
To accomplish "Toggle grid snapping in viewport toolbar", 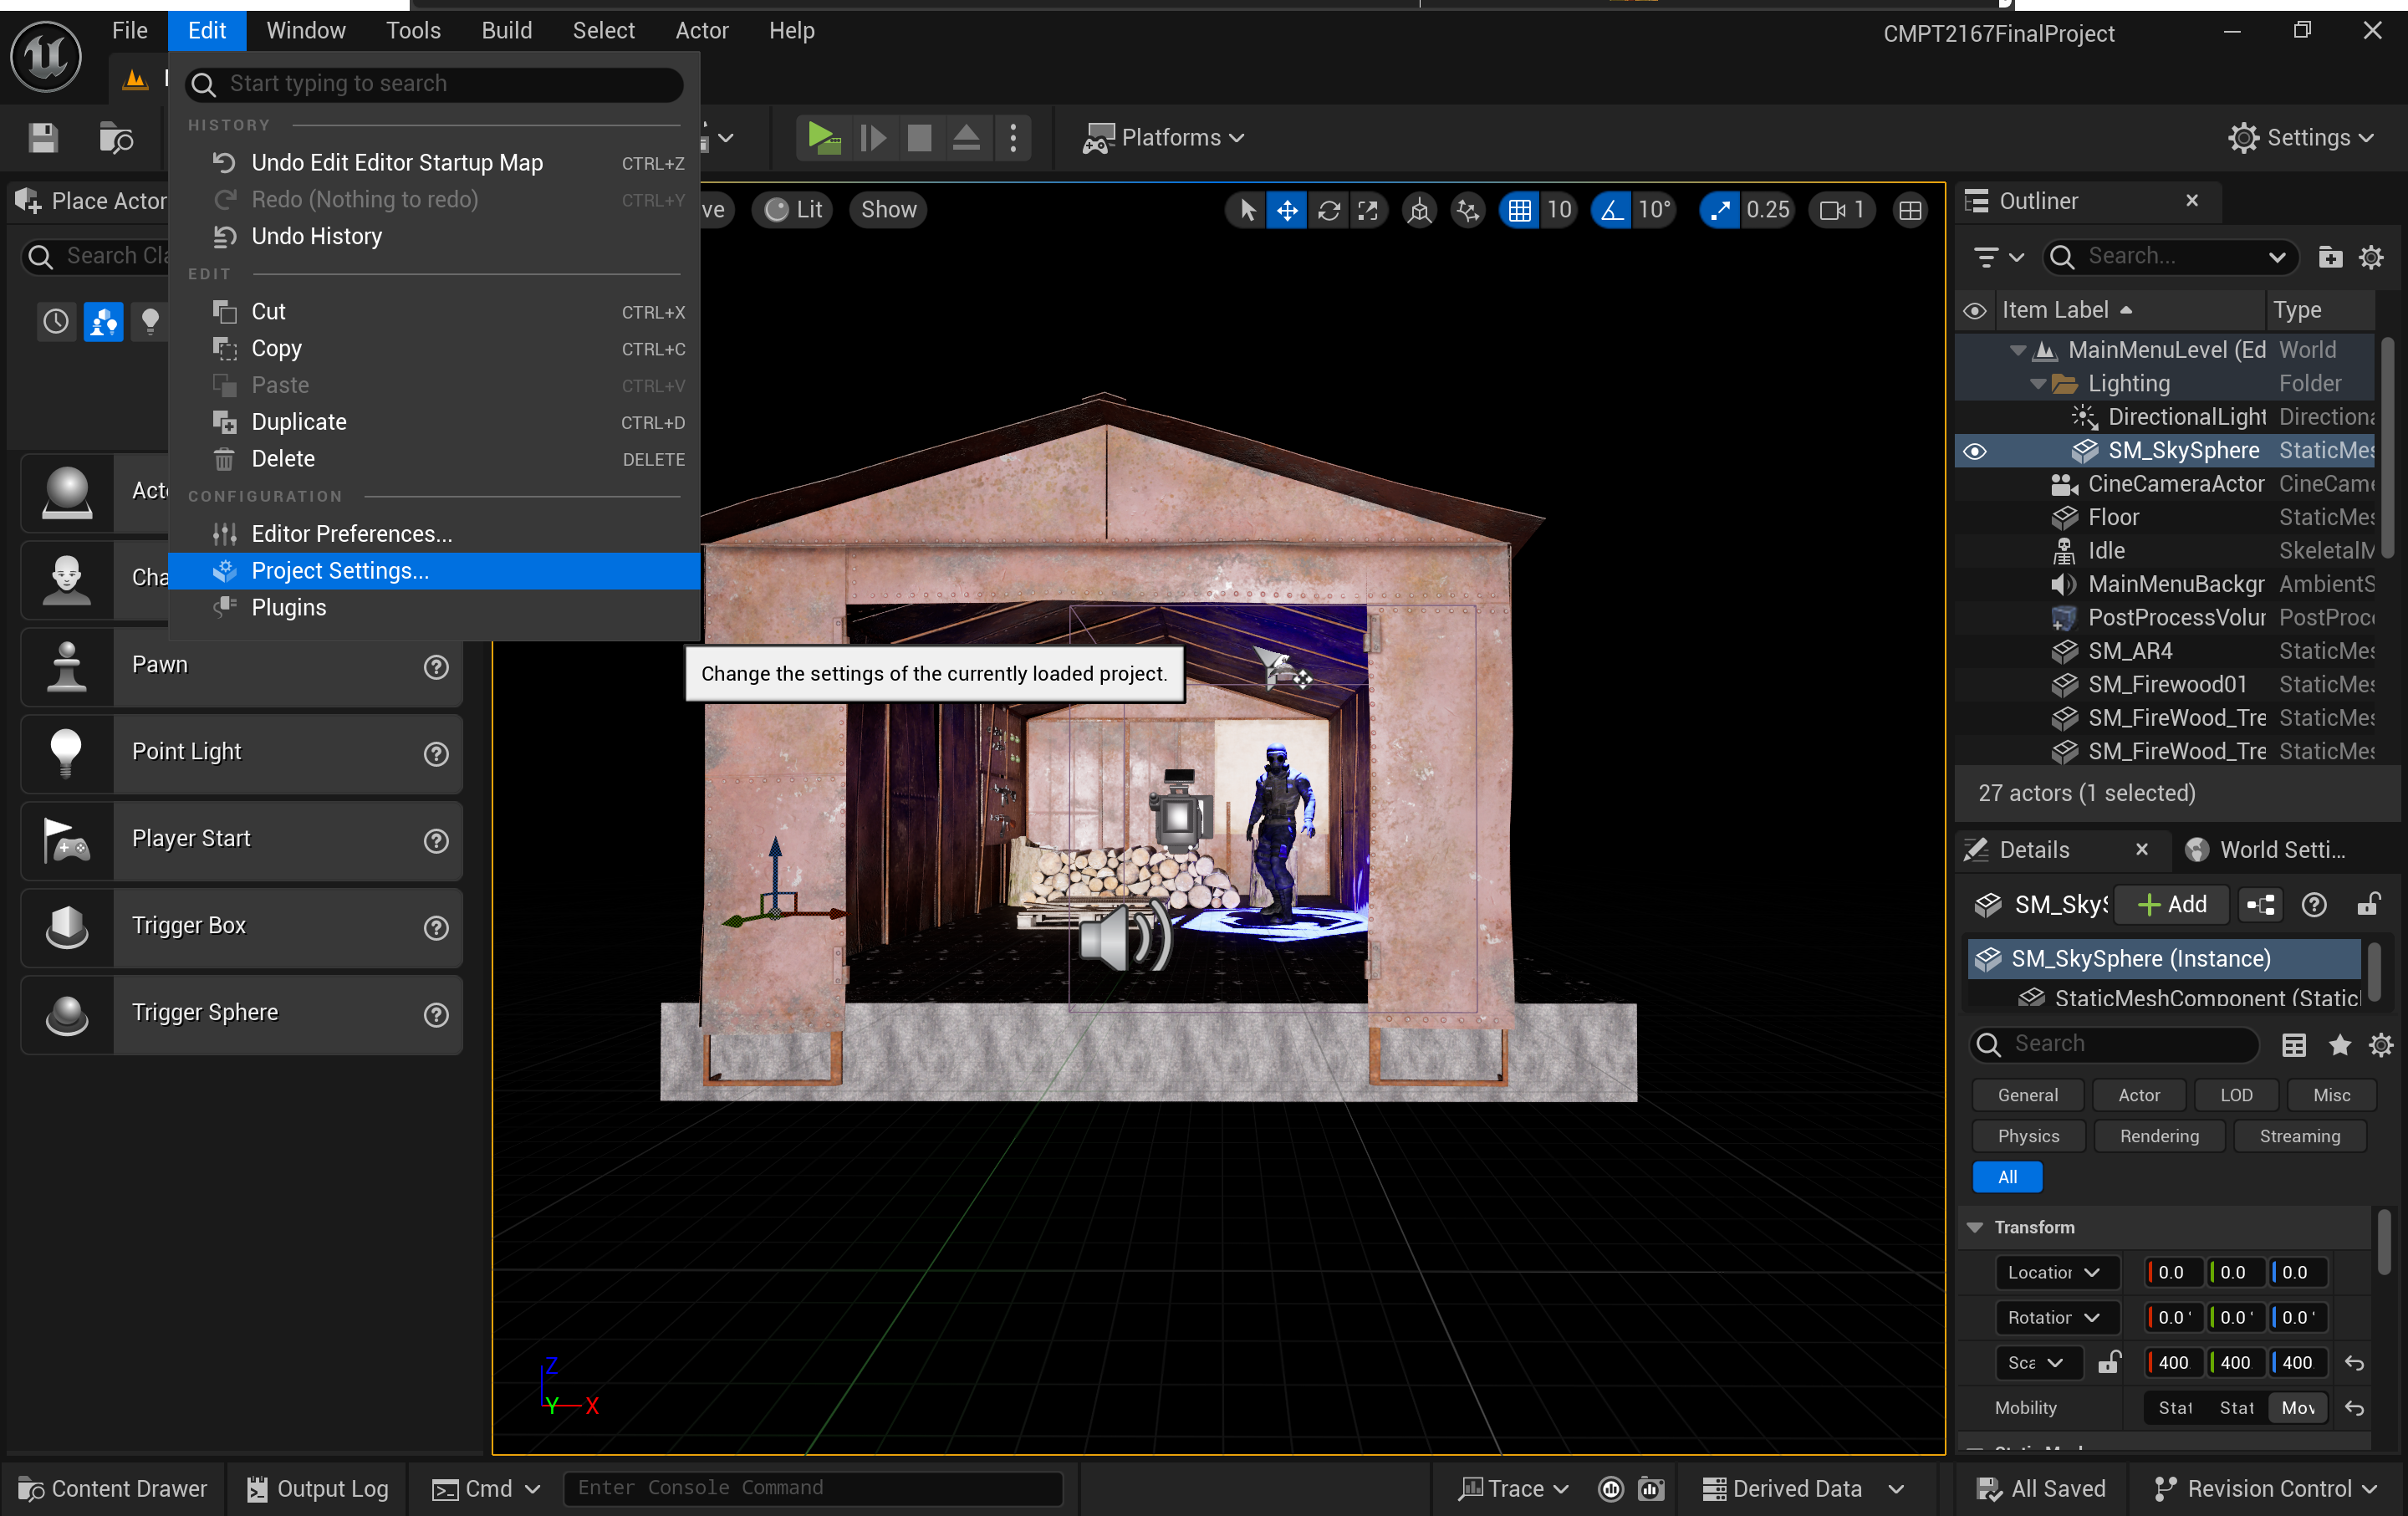I will tap(1519, 210).
